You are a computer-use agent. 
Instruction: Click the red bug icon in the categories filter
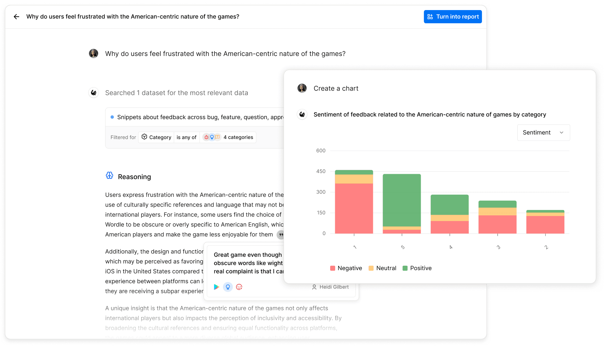206,137
